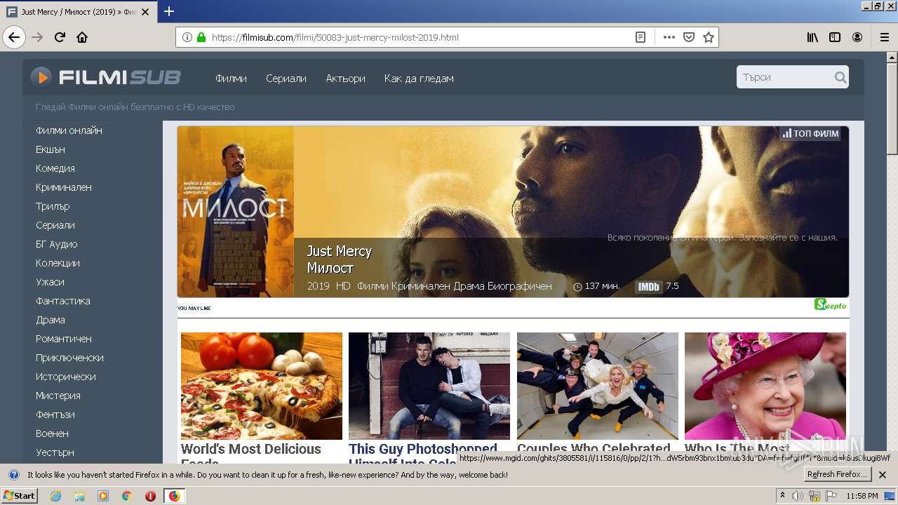The width and height of the screenshot is (898, 505).
Task: Show sidebars icon in the Firefox toolbar
Action: [x=835, y=37]
